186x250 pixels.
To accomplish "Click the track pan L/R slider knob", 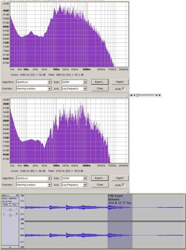I will click(x=10, y=215).
